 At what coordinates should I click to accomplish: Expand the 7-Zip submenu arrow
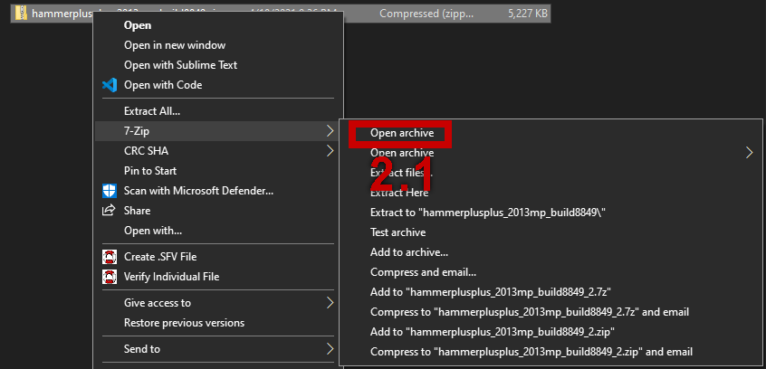click(330, 131)
